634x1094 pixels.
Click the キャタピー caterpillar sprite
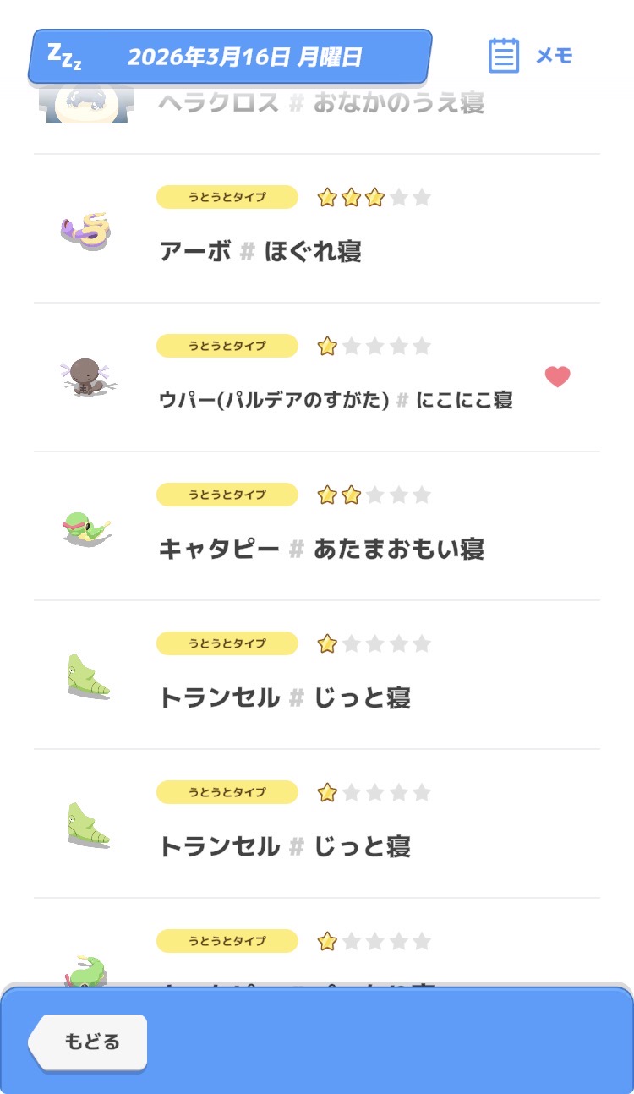pos(87,526)
